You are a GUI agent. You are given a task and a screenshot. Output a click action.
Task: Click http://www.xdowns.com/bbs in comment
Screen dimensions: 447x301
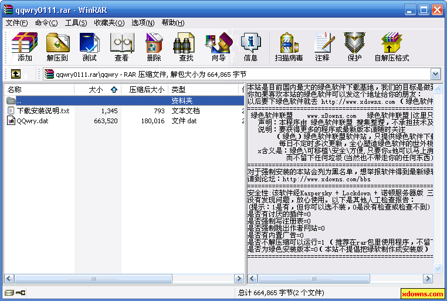[x=326, y=180]
